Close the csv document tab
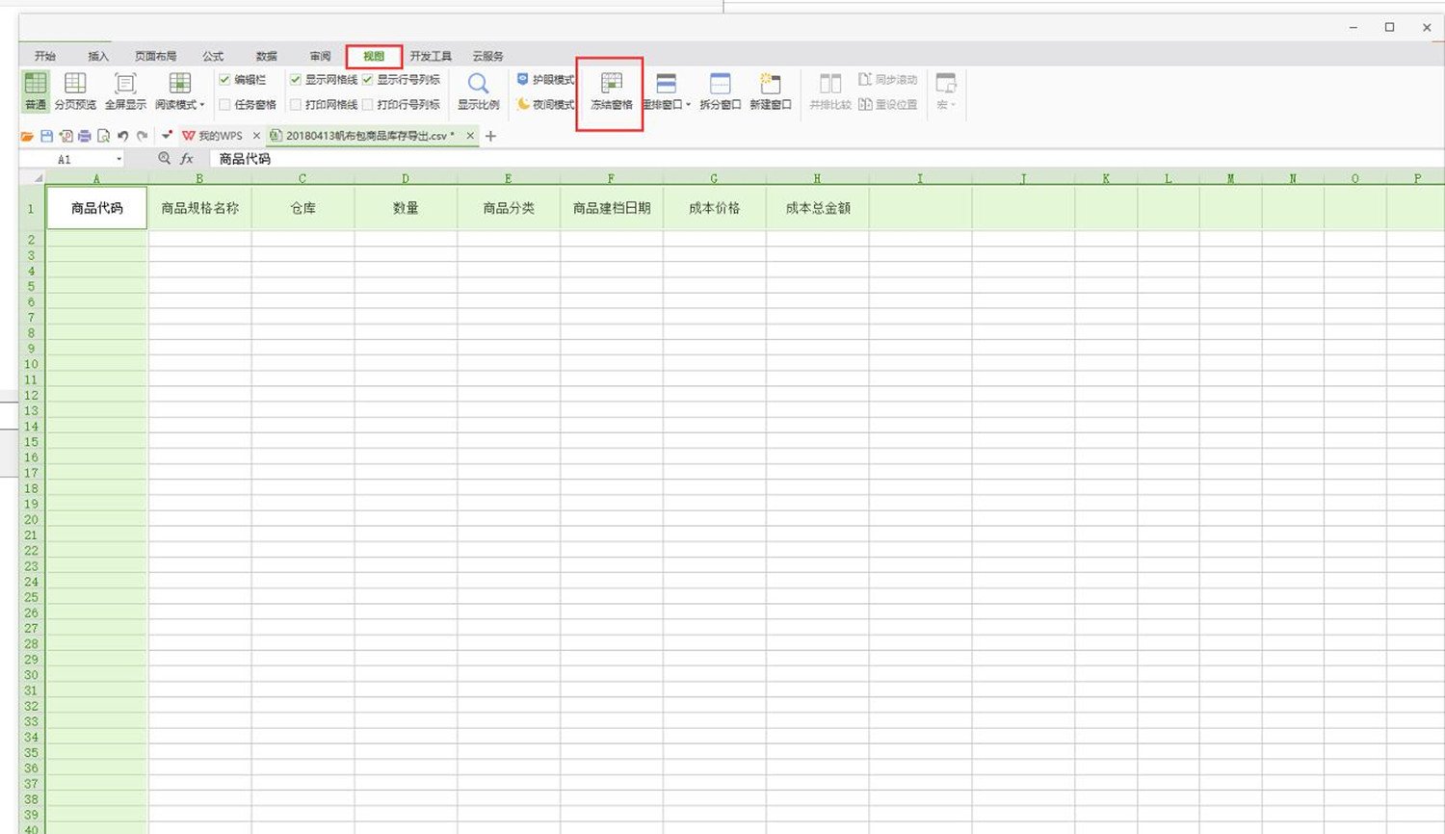The image size is (1445, 834). pyautogui.click(x=470, y=136)
